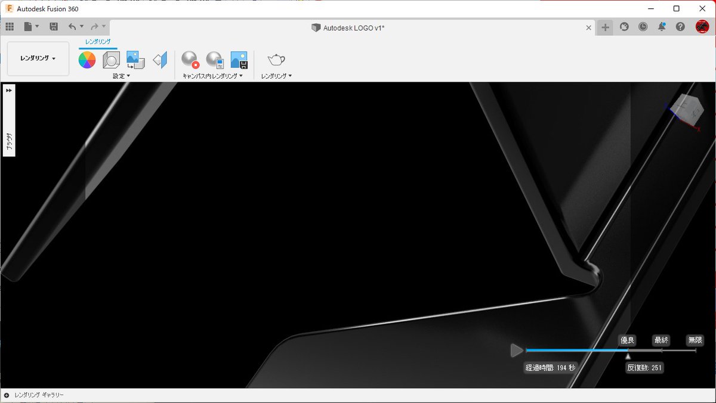This screenshot has height=403, width=716.
Task: Select the レンダリング ribbon tab
Action: pyautogui.click(x=98, y=42)
